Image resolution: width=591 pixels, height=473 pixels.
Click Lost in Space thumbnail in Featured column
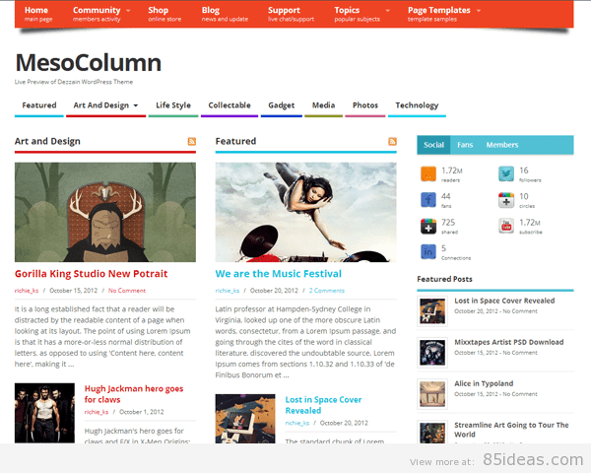coord(245,419)
